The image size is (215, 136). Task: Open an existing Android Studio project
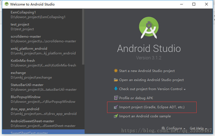pos(151,80)
